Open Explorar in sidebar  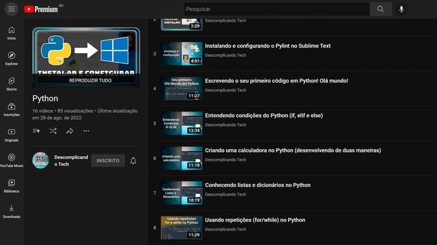click(12, 59)
